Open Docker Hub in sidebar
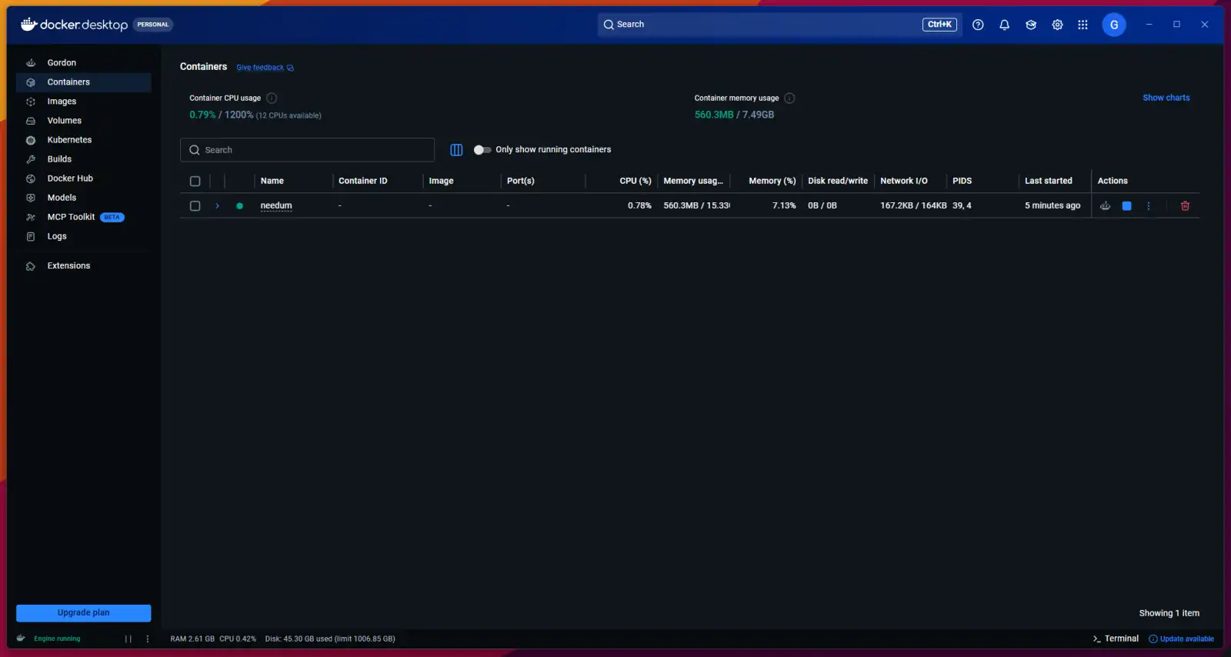Viewport: 1231px width, 657px height. point(83,178)
